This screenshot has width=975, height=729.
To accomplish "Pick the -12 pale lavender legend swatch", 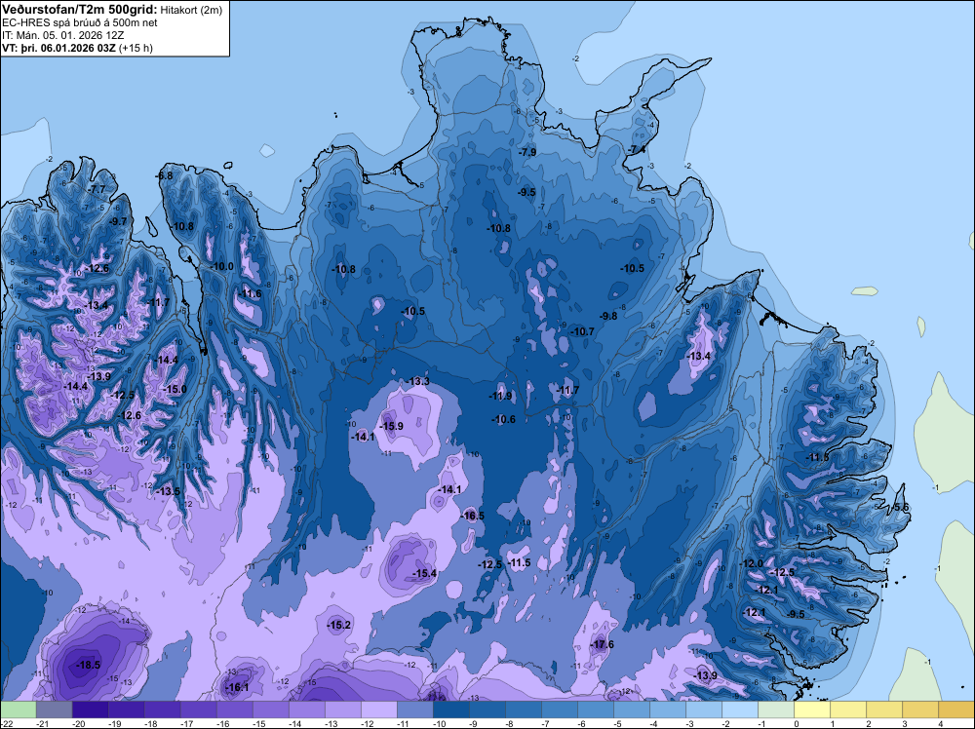I will (379, 710).
